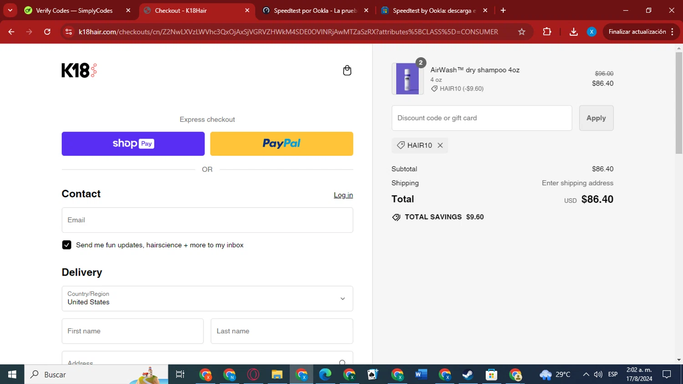Open Microsoft Store from the taskbar
This screenshot has height=384, width=683.
tap(491, 374)
